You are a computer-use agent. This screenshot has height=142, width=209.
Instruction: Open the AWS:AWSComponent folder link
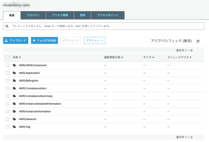33,65
